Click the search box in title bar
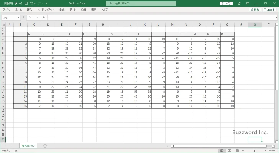279x153 pixels. 141,3
